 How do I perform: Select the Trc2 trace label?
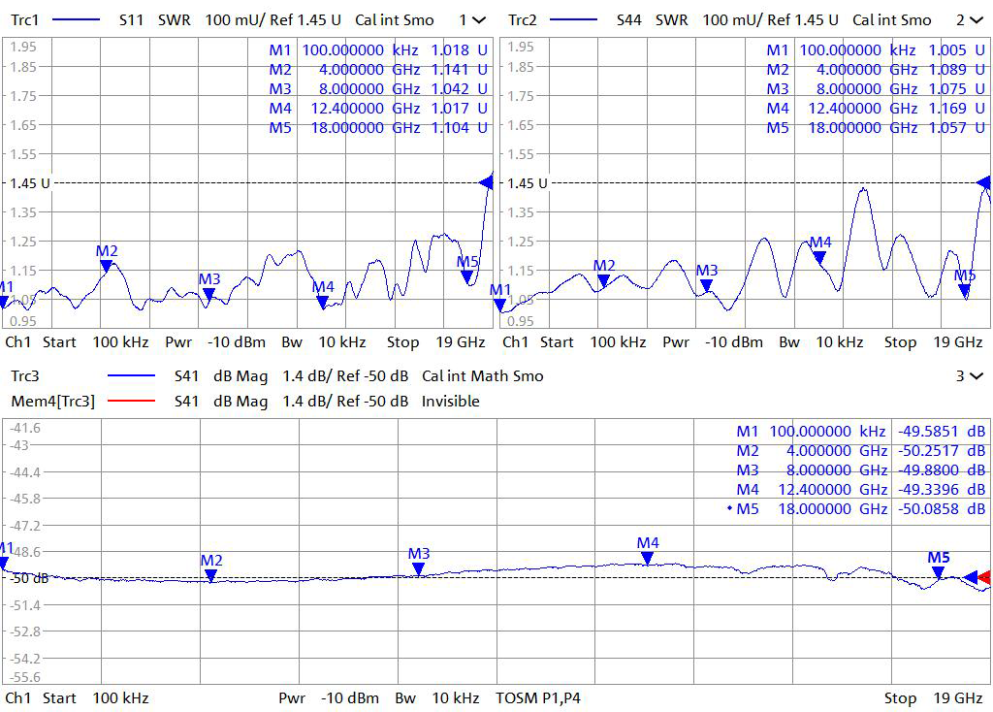[x=522, y=20]
